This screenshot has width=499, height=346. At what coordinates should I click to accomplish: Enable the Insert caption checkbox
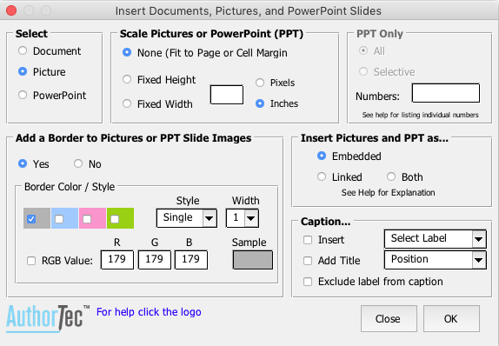point(308,240)
